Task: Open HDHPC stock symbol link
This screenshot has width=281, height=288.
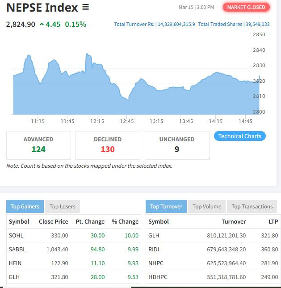Action: point(158,277)
